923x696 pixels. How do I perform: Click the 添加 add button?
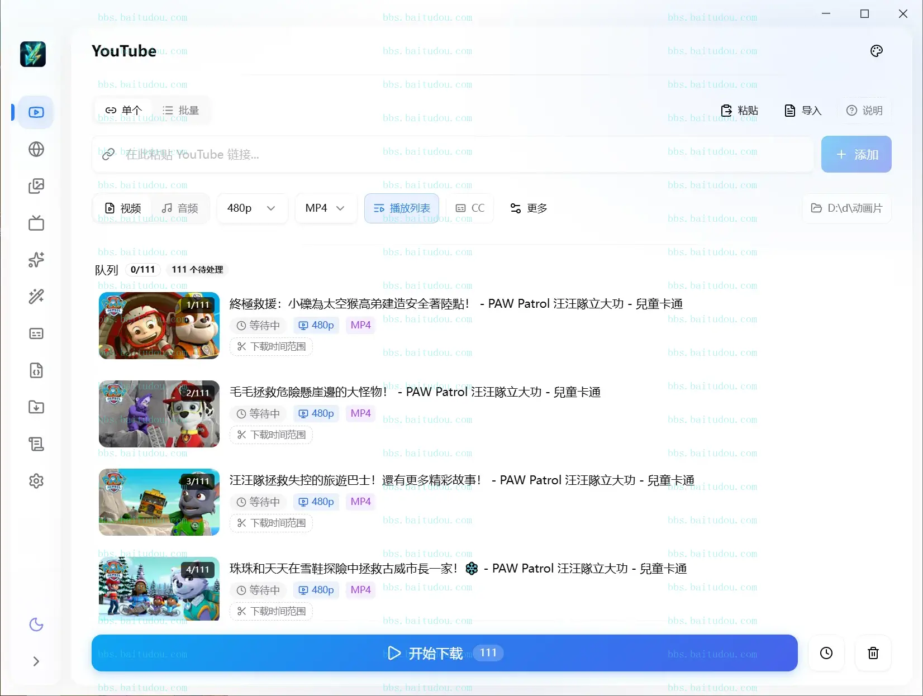tap(857, 154)
